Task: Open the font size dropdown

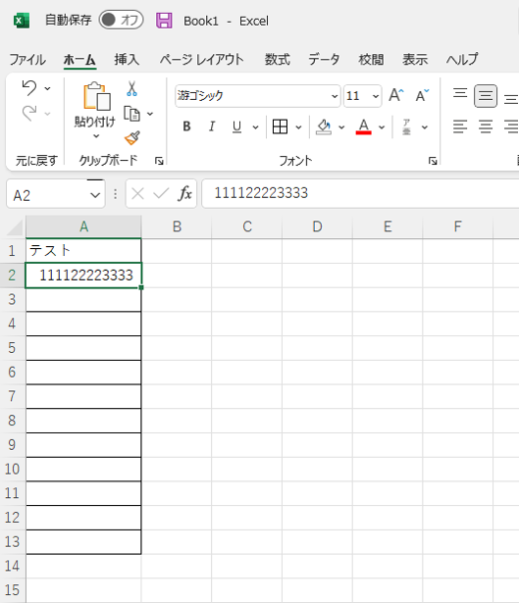Action: 376,96
